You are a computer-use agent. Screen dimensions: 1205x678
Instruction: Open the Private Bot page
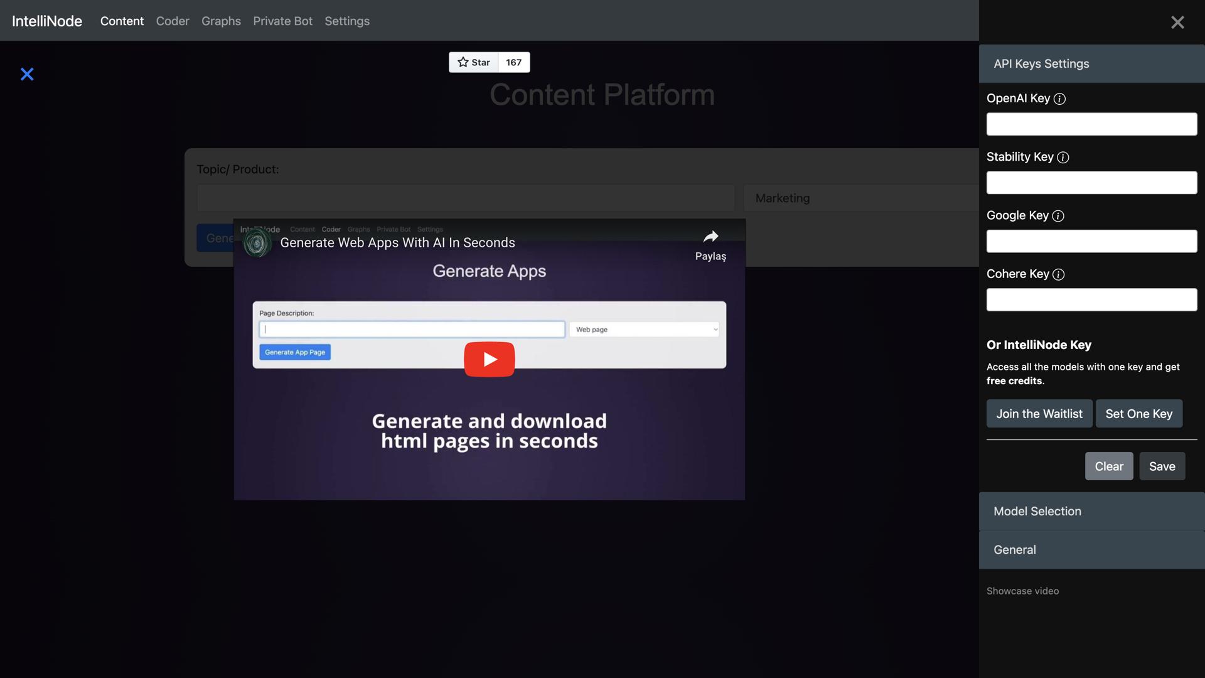[282, 21]
